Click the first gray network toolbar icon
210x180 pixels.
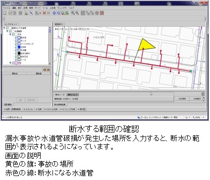88,13
